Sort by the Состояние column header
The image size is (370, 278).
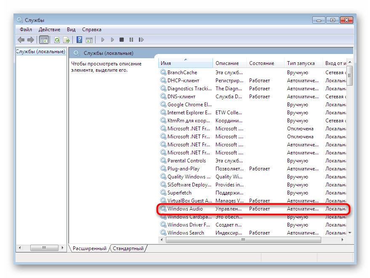265,63
